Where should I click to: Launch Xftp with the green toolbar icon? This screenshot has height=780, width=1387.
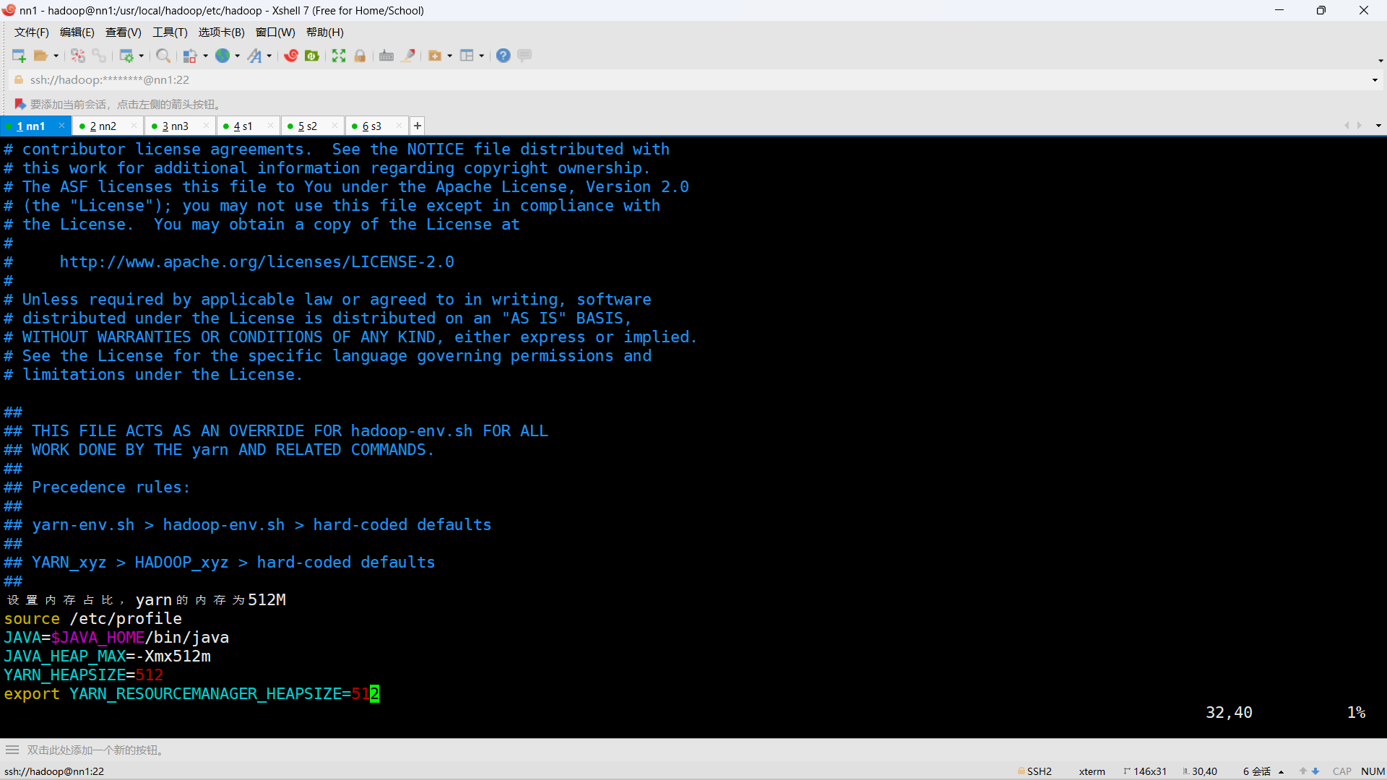point(312,56)
